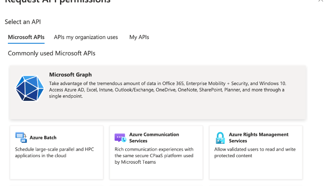Click the Commonly used Microsoft APIs heading
Image resolution: width=335 pixels, height=186 pixels.
(51, 53)
